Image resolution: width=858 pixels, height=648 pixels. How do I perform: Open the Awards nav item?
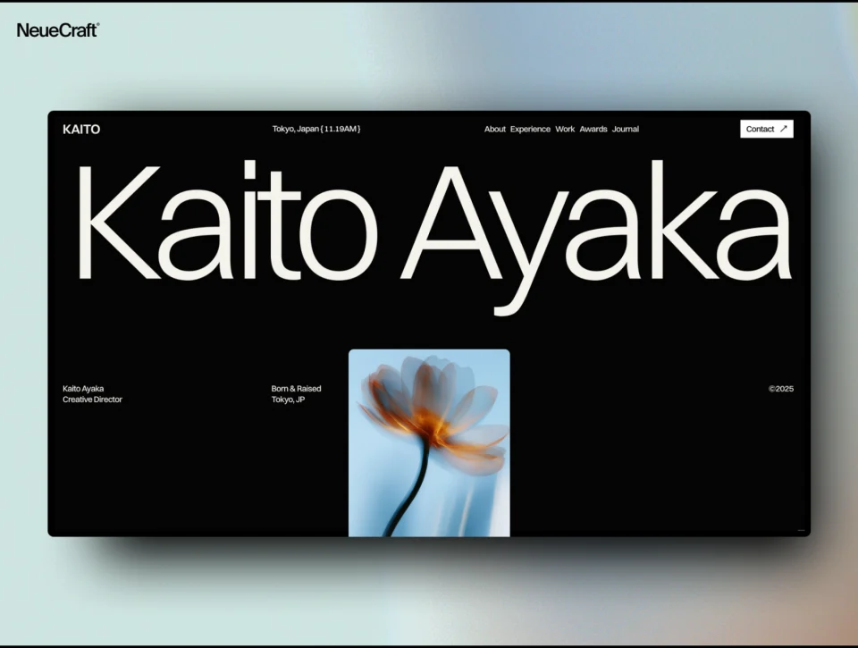(593, 130)
